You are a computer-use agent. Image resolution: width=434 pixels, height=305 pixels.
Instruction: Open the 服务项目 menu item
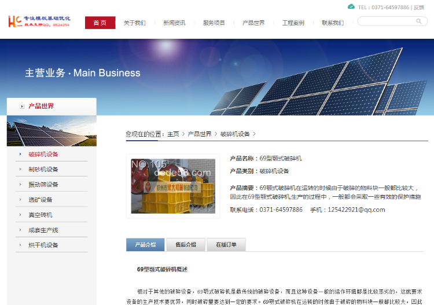point(214,23)
